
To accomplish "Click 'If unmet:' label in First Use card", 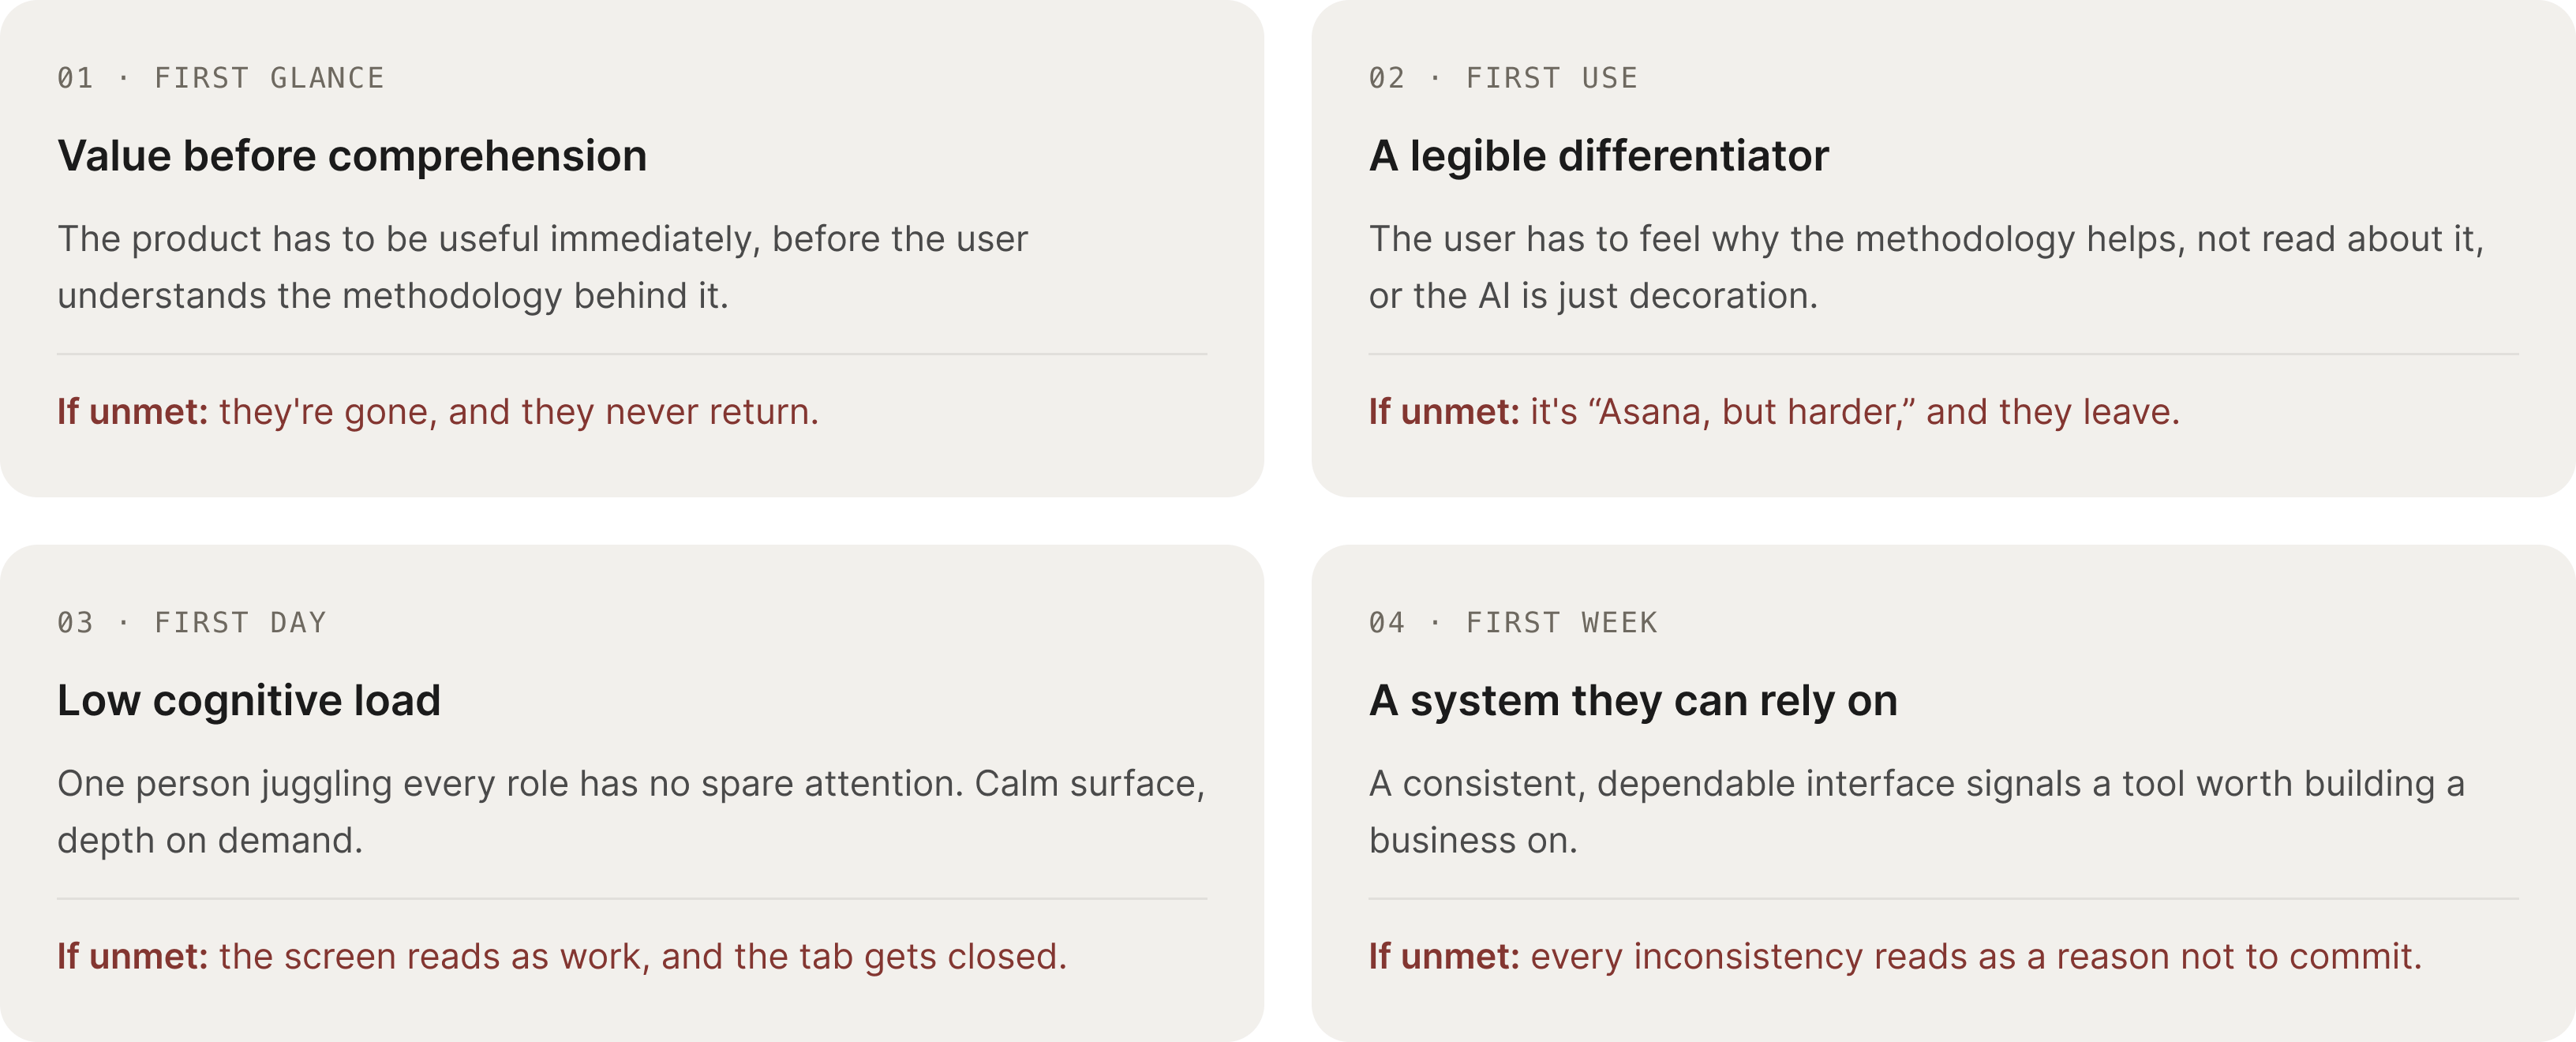I will click(x=1444, y=412).
